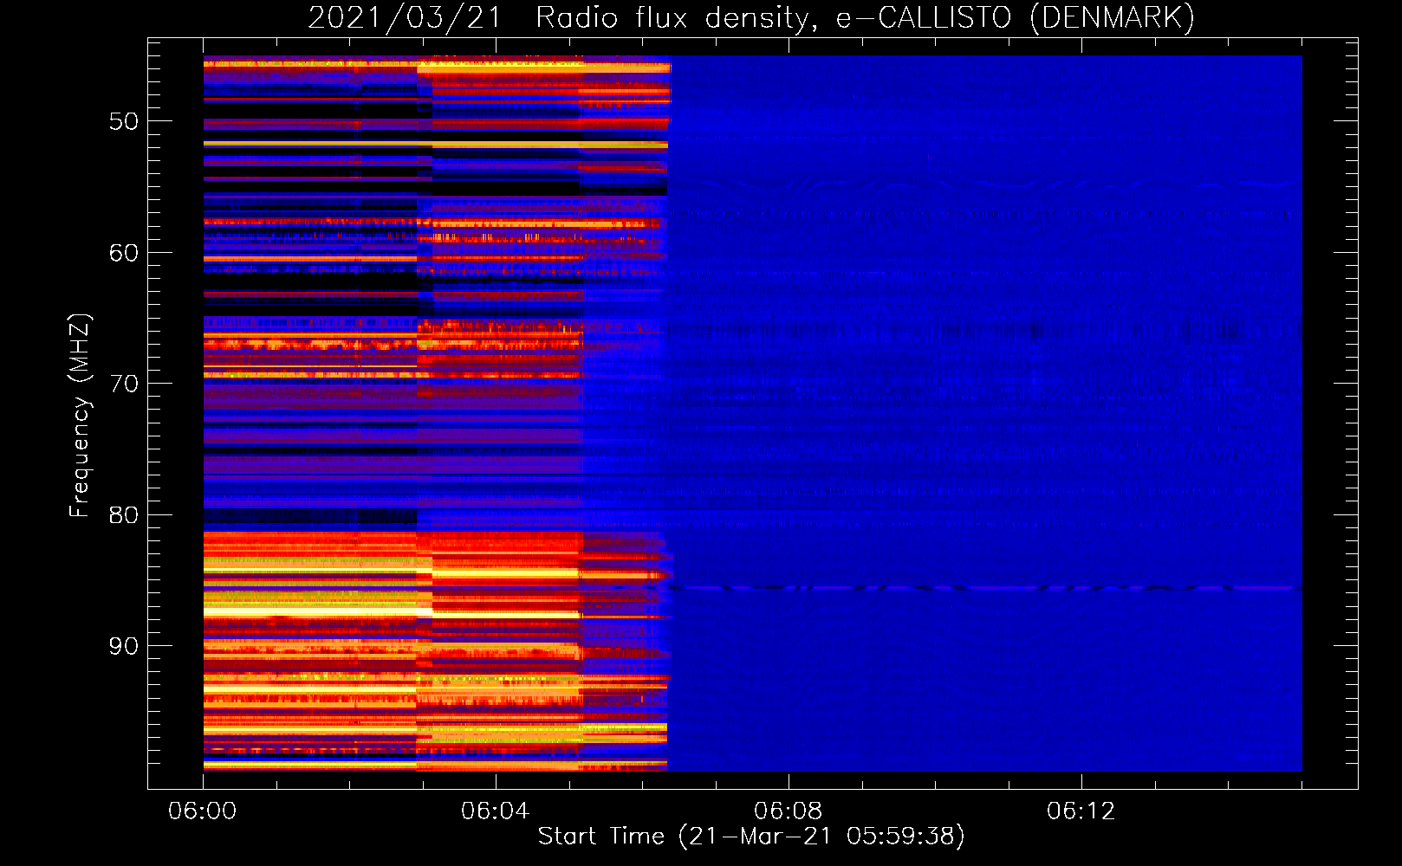Click the '06:00' time tick label

[203, 811]
